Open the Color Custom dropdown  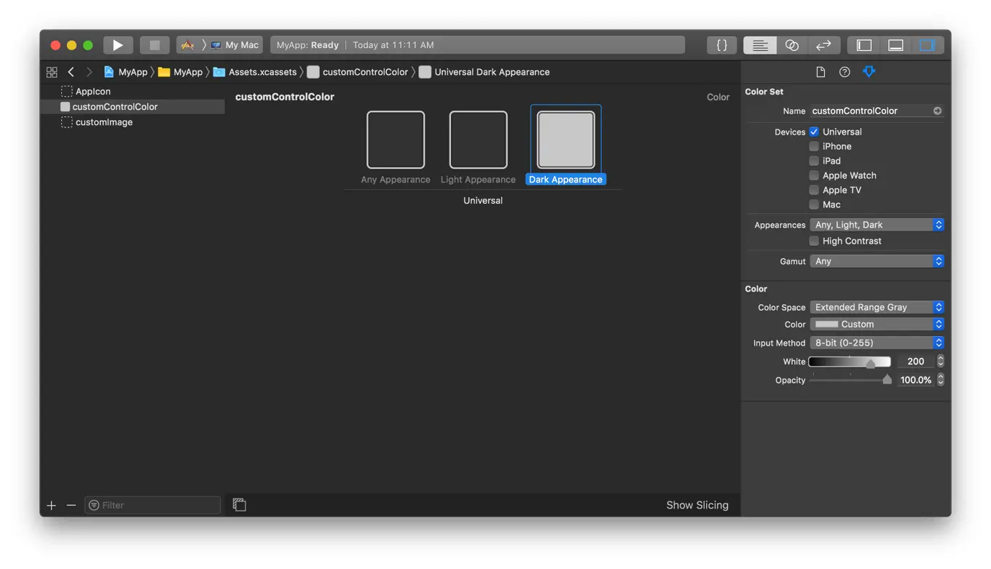[877, 325]
